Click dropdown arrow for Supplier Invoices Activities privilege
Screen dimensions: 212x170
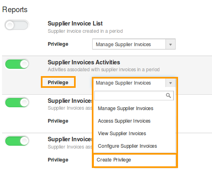tap(170, 83)
